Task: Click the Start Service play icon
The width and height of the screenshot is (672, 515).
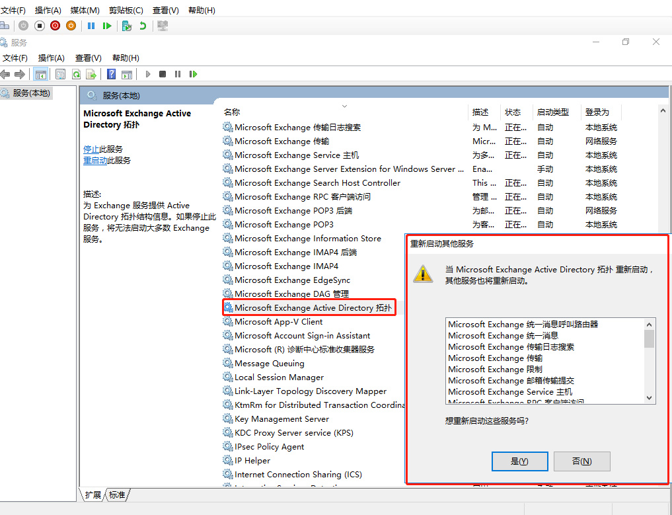Action: coord(148,74)
